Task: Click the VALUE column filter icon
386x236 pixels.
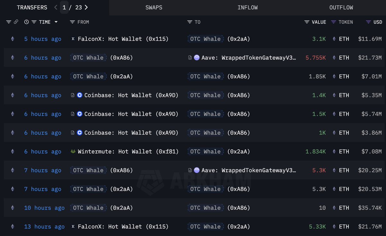Action: point(307,22)
